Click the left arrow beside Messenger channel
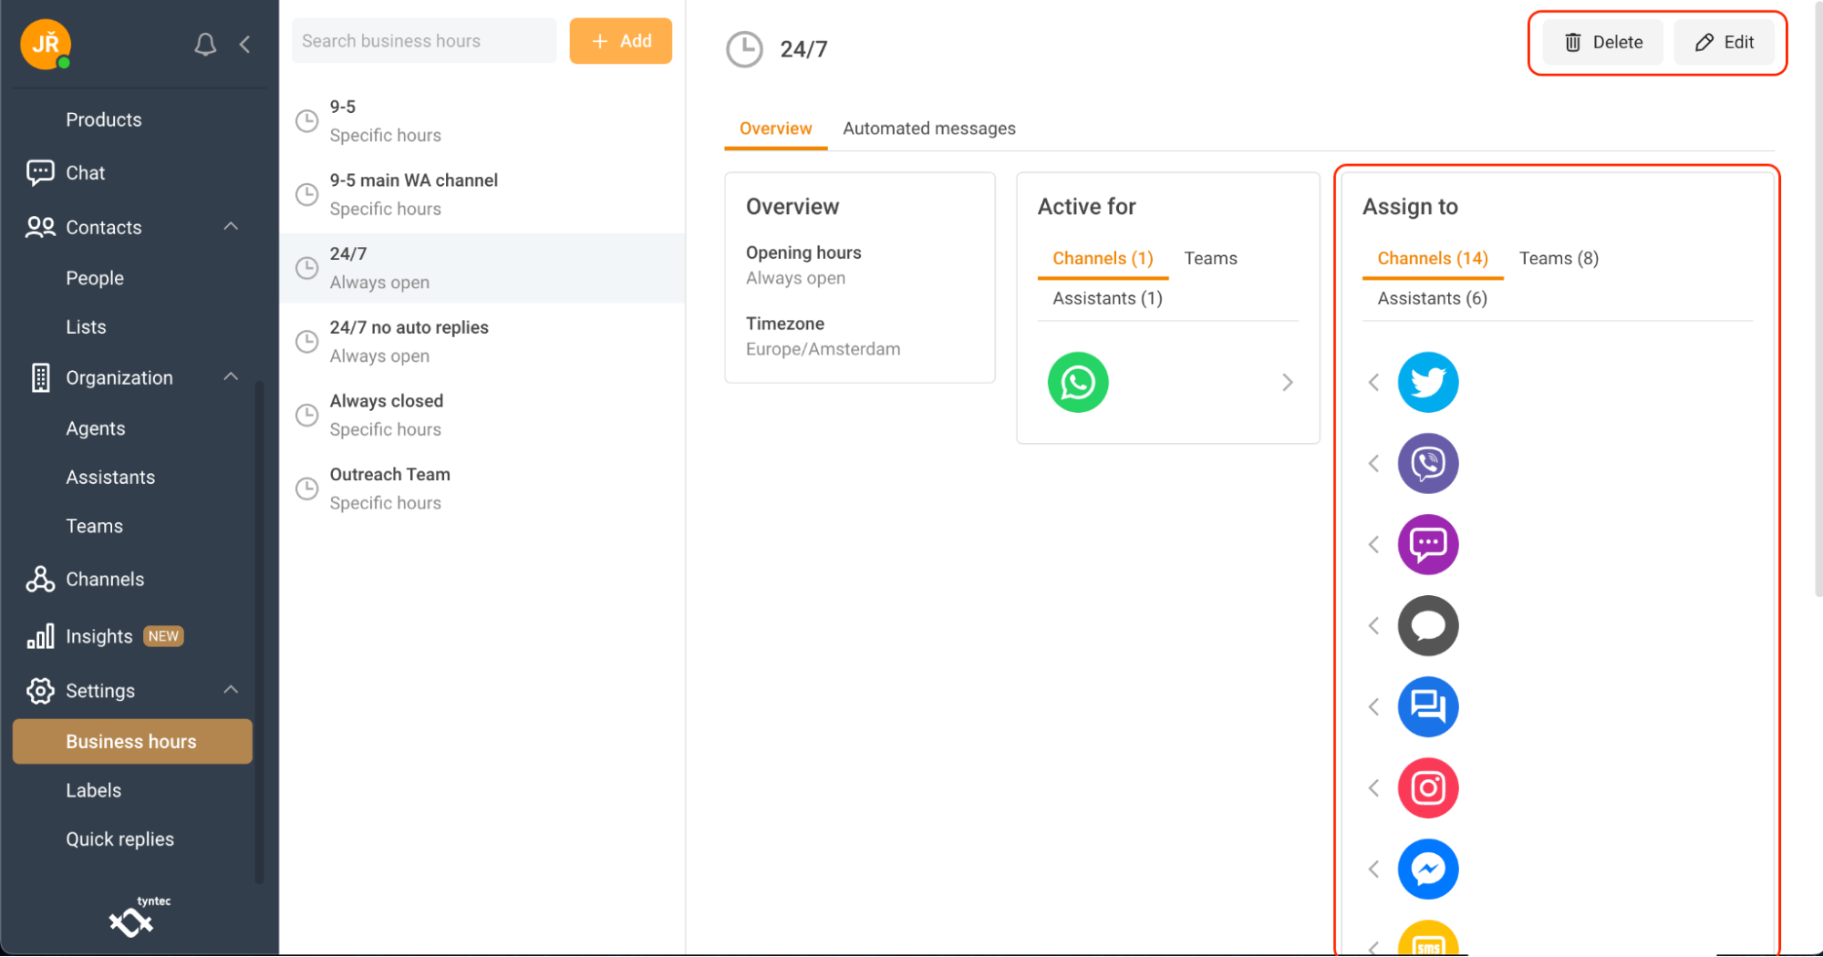Screen dimensions: 1823x957 1373,869
